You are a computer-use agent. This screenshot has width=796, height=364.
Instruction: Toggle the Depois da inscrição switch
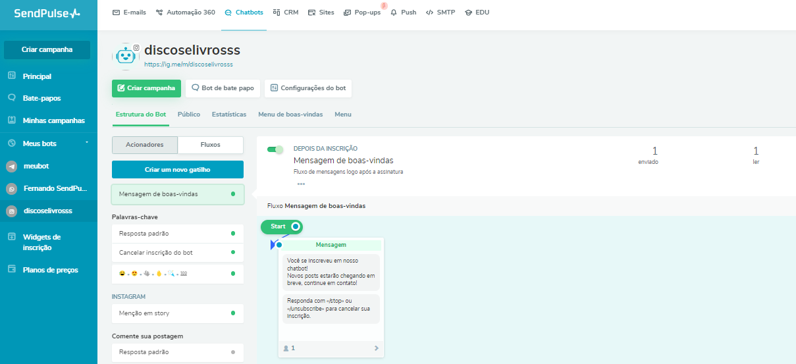pos(275,149)
